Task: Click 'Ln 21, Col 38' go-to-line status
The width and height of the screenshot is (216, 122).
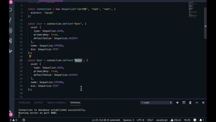Action: [x=106, y=120]
